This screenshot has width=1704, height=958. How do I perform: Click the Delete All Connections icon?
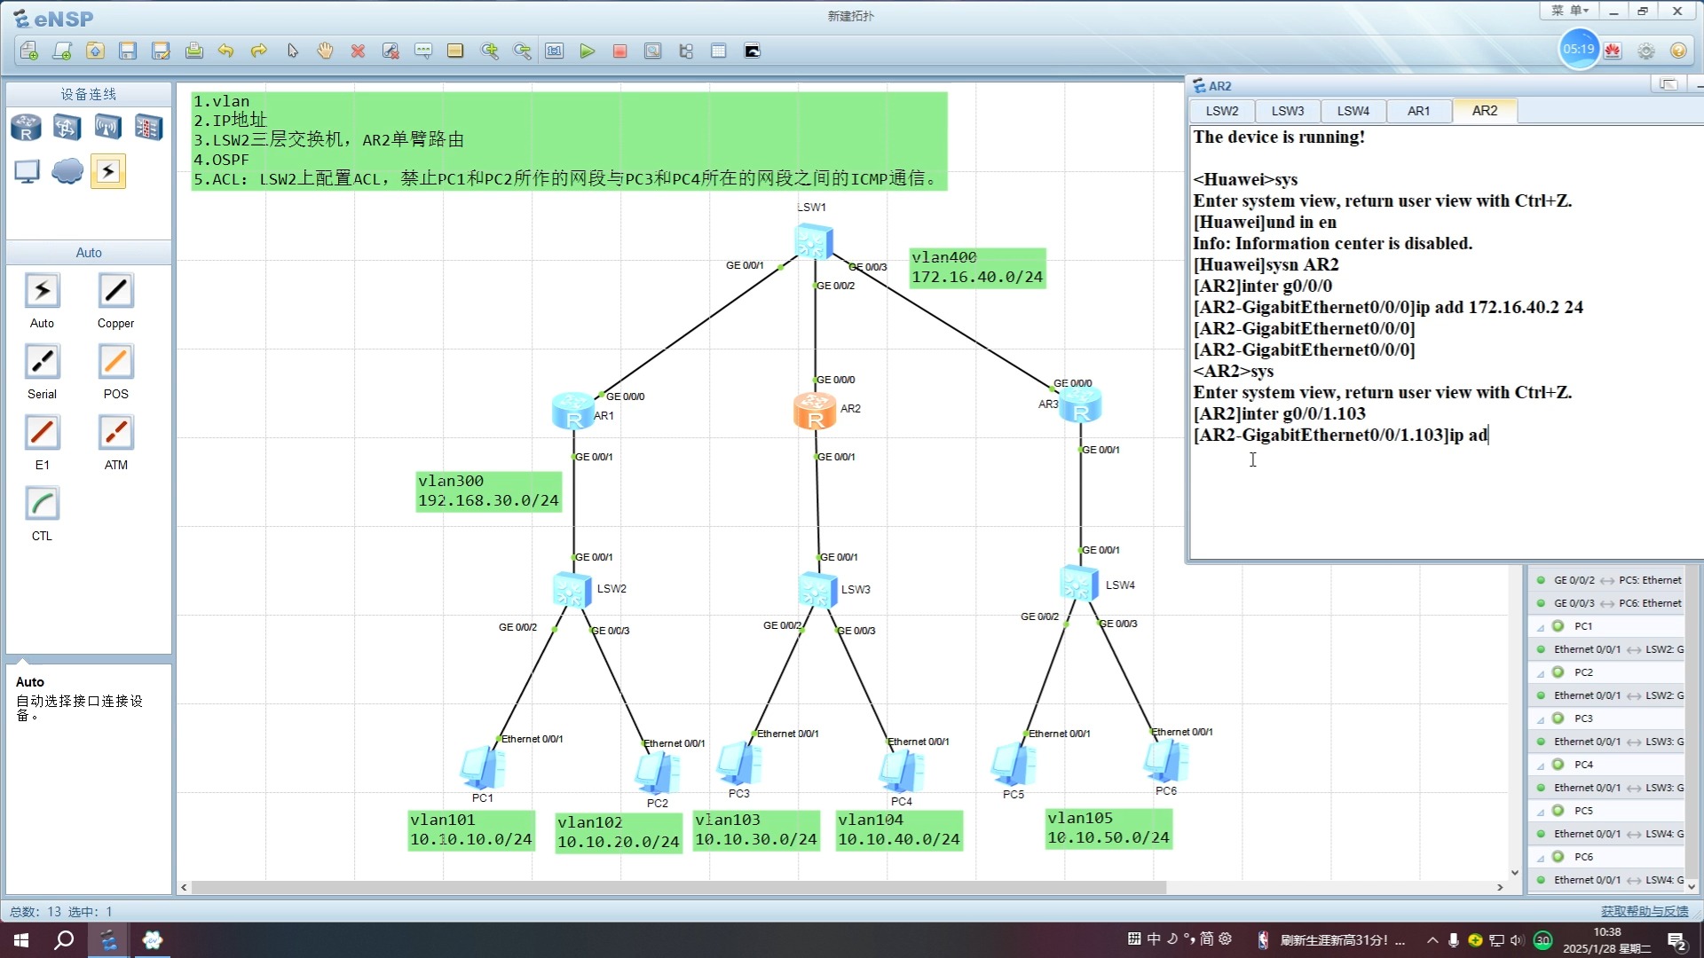390,51
